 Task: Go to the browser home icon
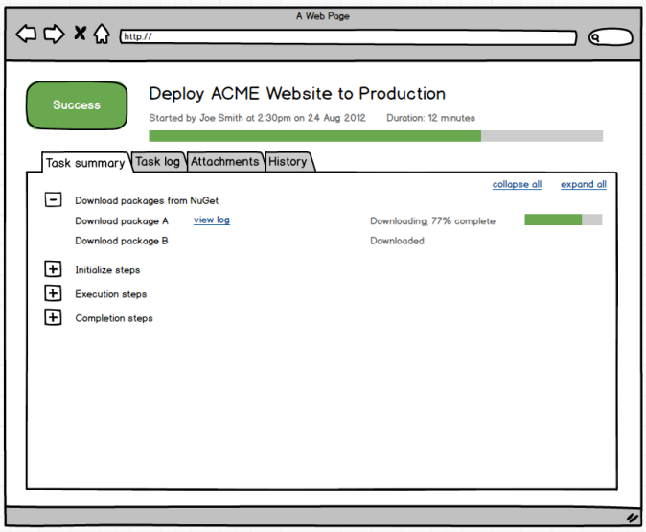point(102,35)
